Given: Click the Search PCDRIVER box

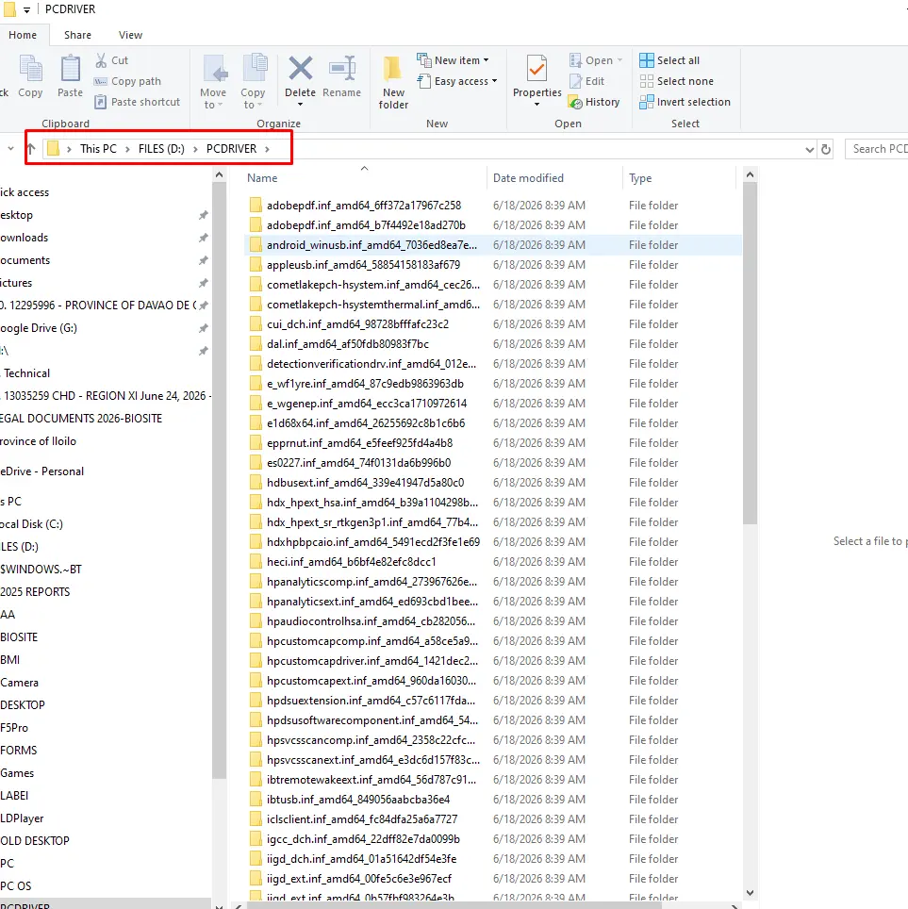Looking at the screenshot, I should pos(877,149).
